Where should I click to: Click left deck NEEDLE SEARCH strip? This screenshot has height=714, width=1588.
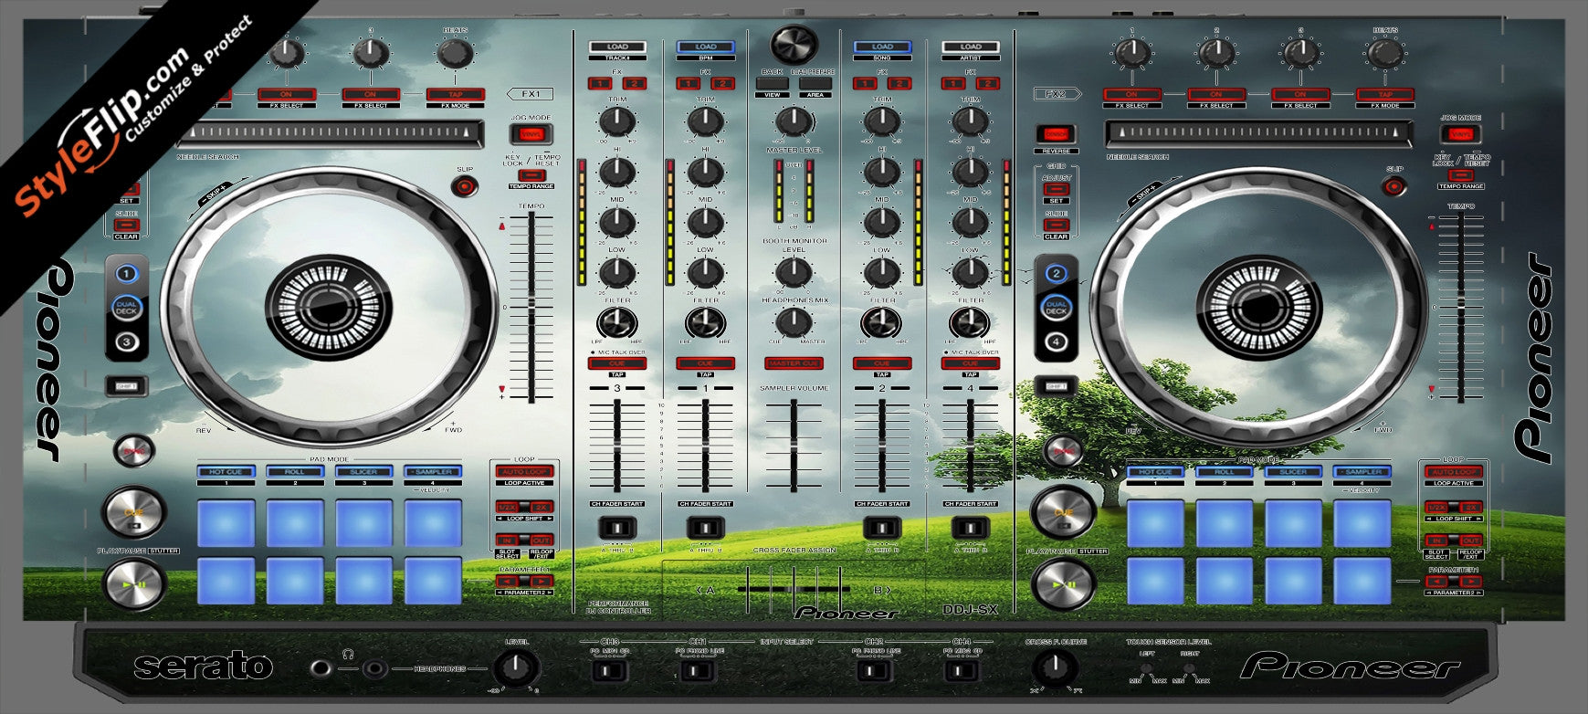pos(329,134)
